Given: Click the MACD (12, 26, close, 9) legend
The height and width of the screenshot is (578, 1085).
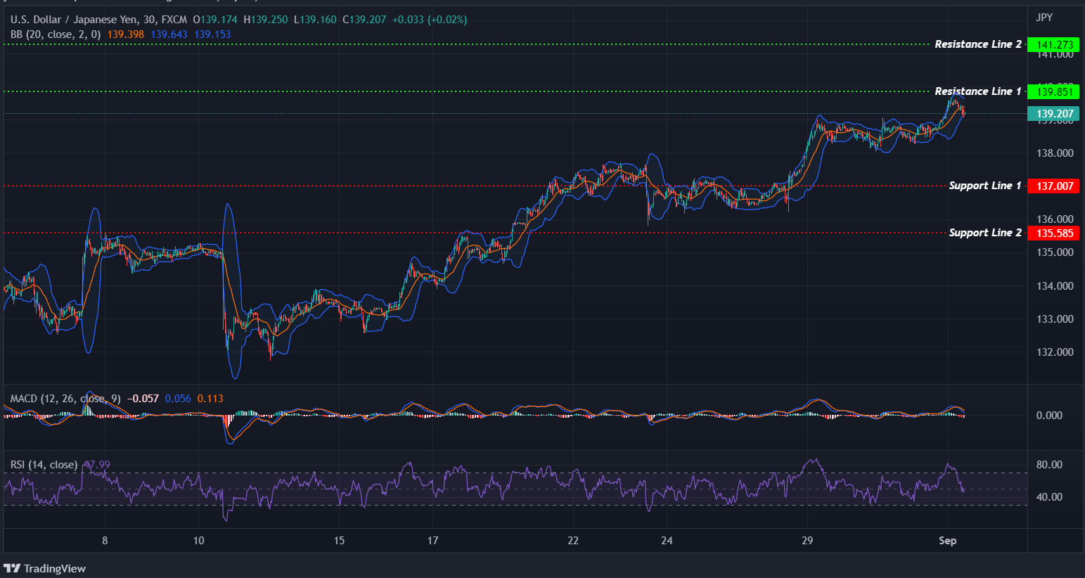Looking at the screenshot, I should [67, 397].
